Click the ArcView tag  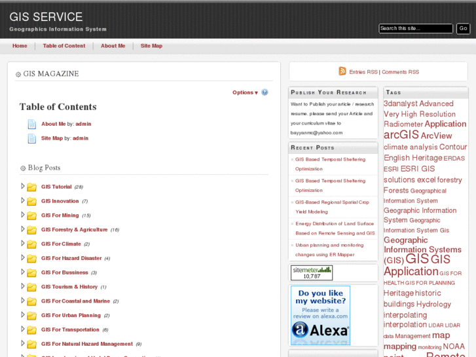tap(437, 136)
